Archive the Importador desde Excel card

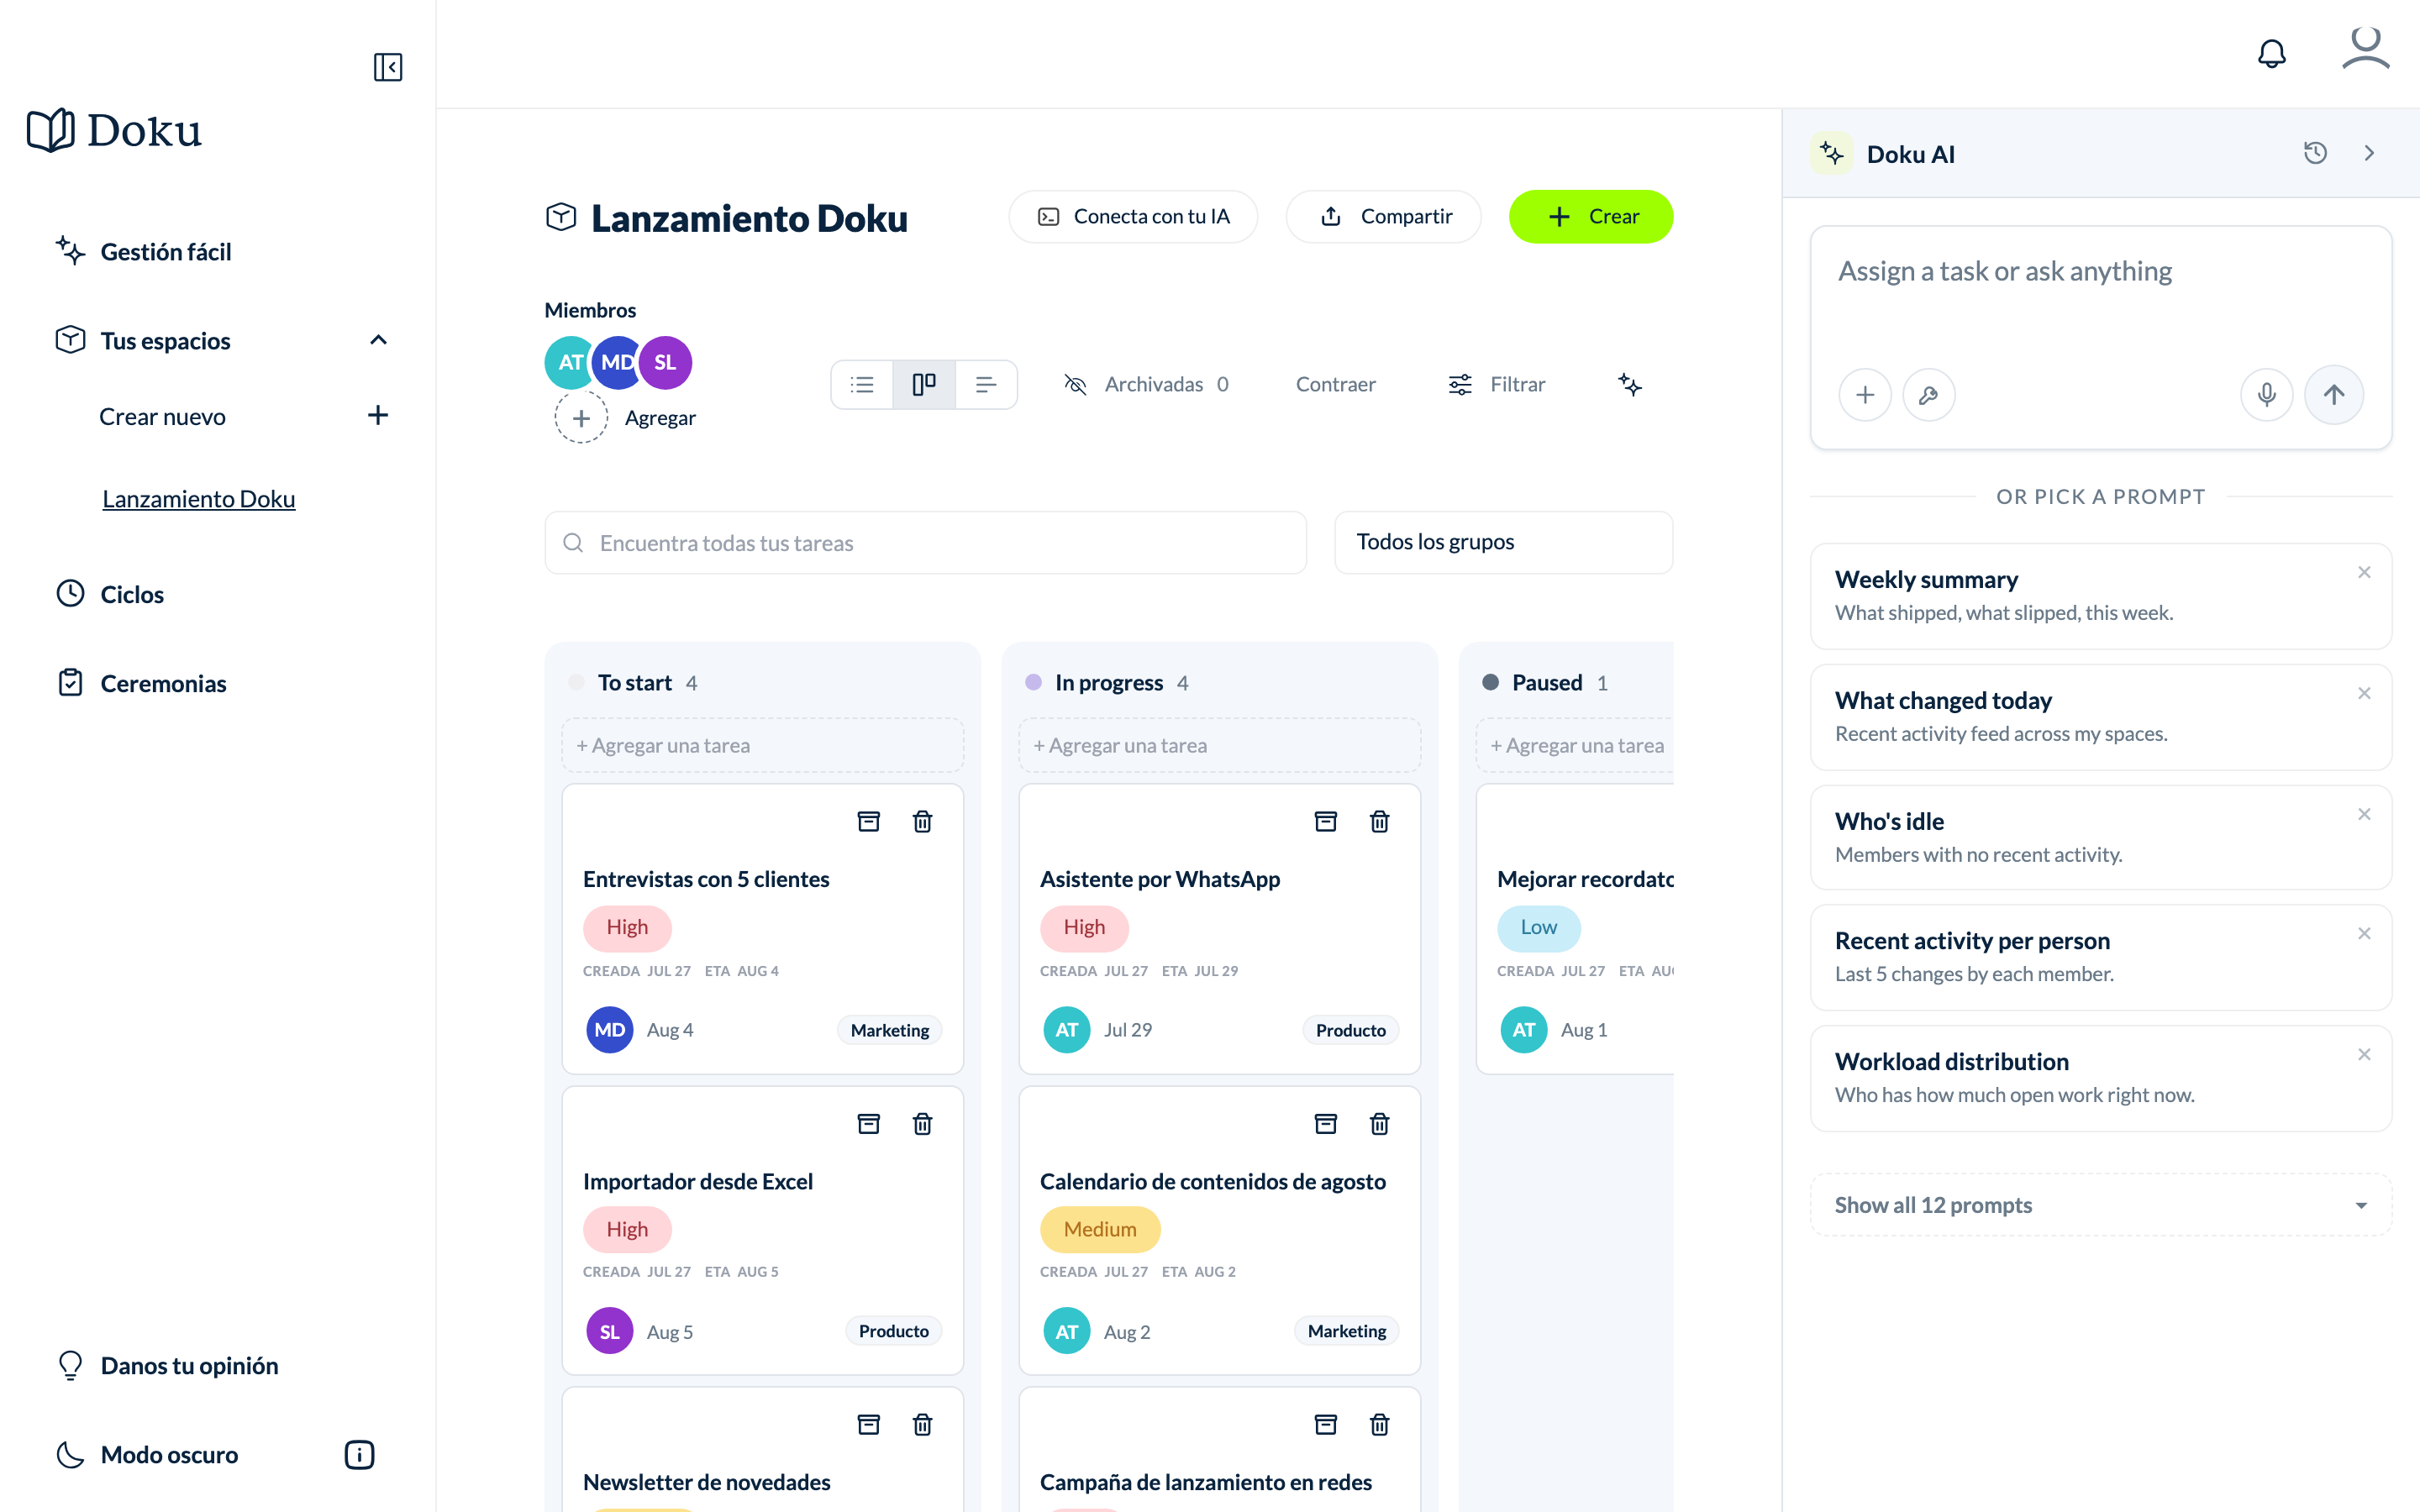[x=869, y=1124]
